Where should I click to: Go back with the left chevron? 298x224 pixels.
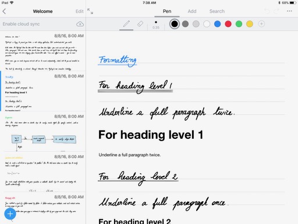[x=4, y=11]
